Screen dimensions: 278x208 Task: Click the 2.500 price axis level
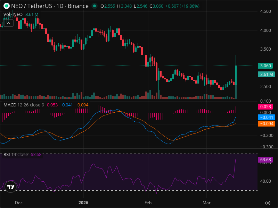pyautogui.click(x=265, y=86)
